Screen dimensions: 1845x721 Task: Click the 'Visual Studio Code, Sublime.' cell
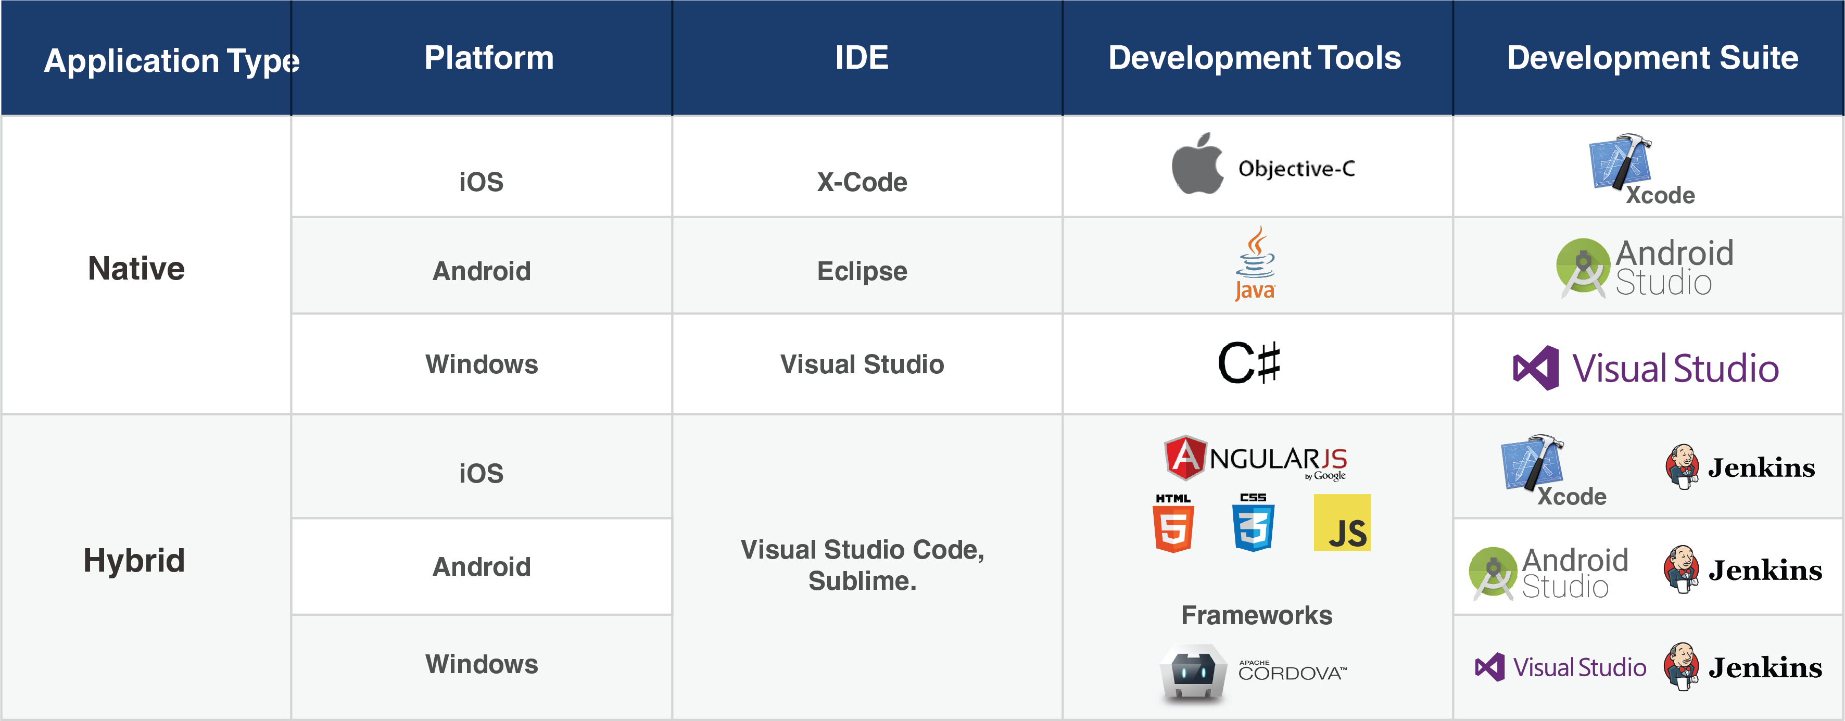click(867, 566)
